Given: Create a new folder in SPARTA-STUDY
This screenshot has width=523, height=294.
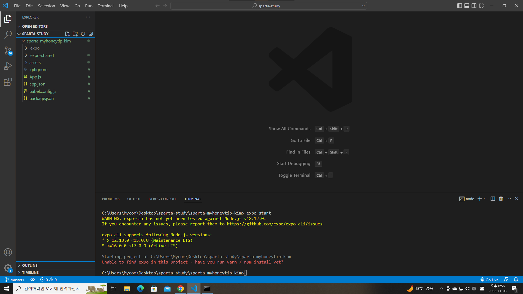Looking at the screenshot, I should [x=75, y=34].
